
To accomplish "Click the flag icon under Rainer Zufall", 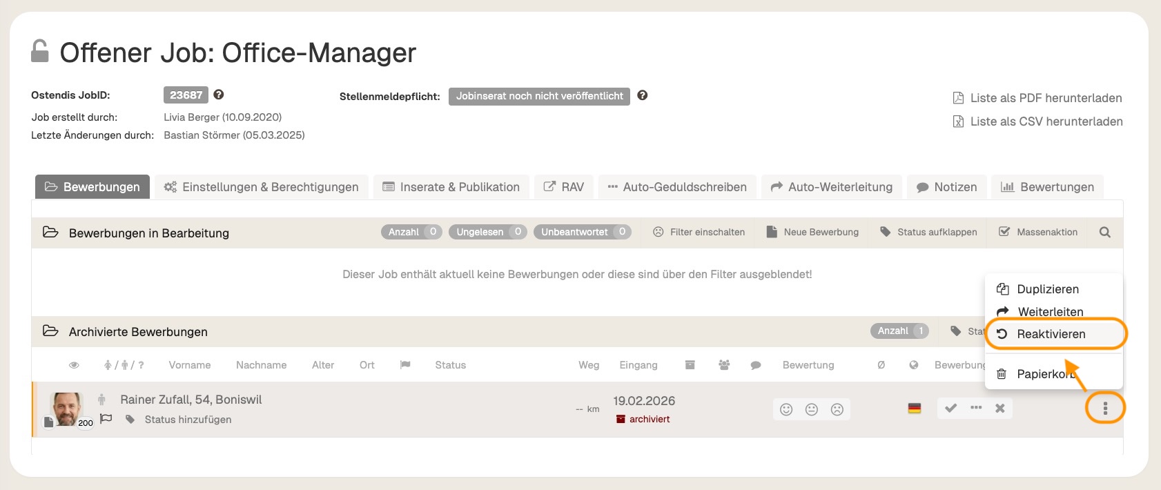I will (106, 419).
